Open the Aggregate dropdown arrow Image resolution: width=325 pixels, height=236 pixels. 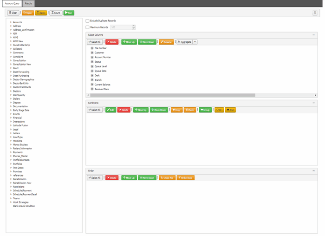tap(195, 42)
